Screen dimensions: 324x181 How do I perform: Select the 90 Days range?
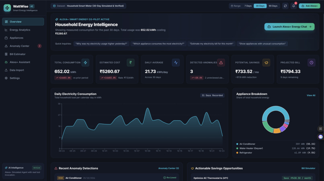pos(273,6)
